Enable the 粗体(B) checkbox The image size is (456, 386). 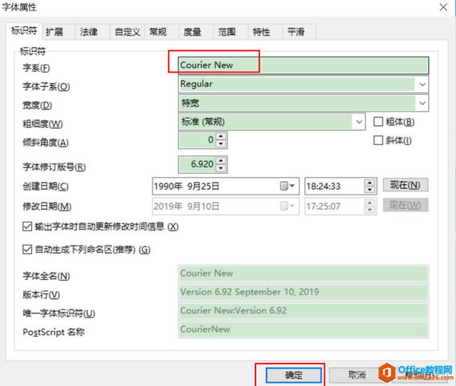pos(378,121)
